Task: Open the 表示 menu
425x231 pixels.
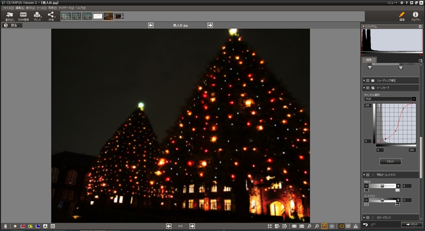Action: (x=31, y=8)
